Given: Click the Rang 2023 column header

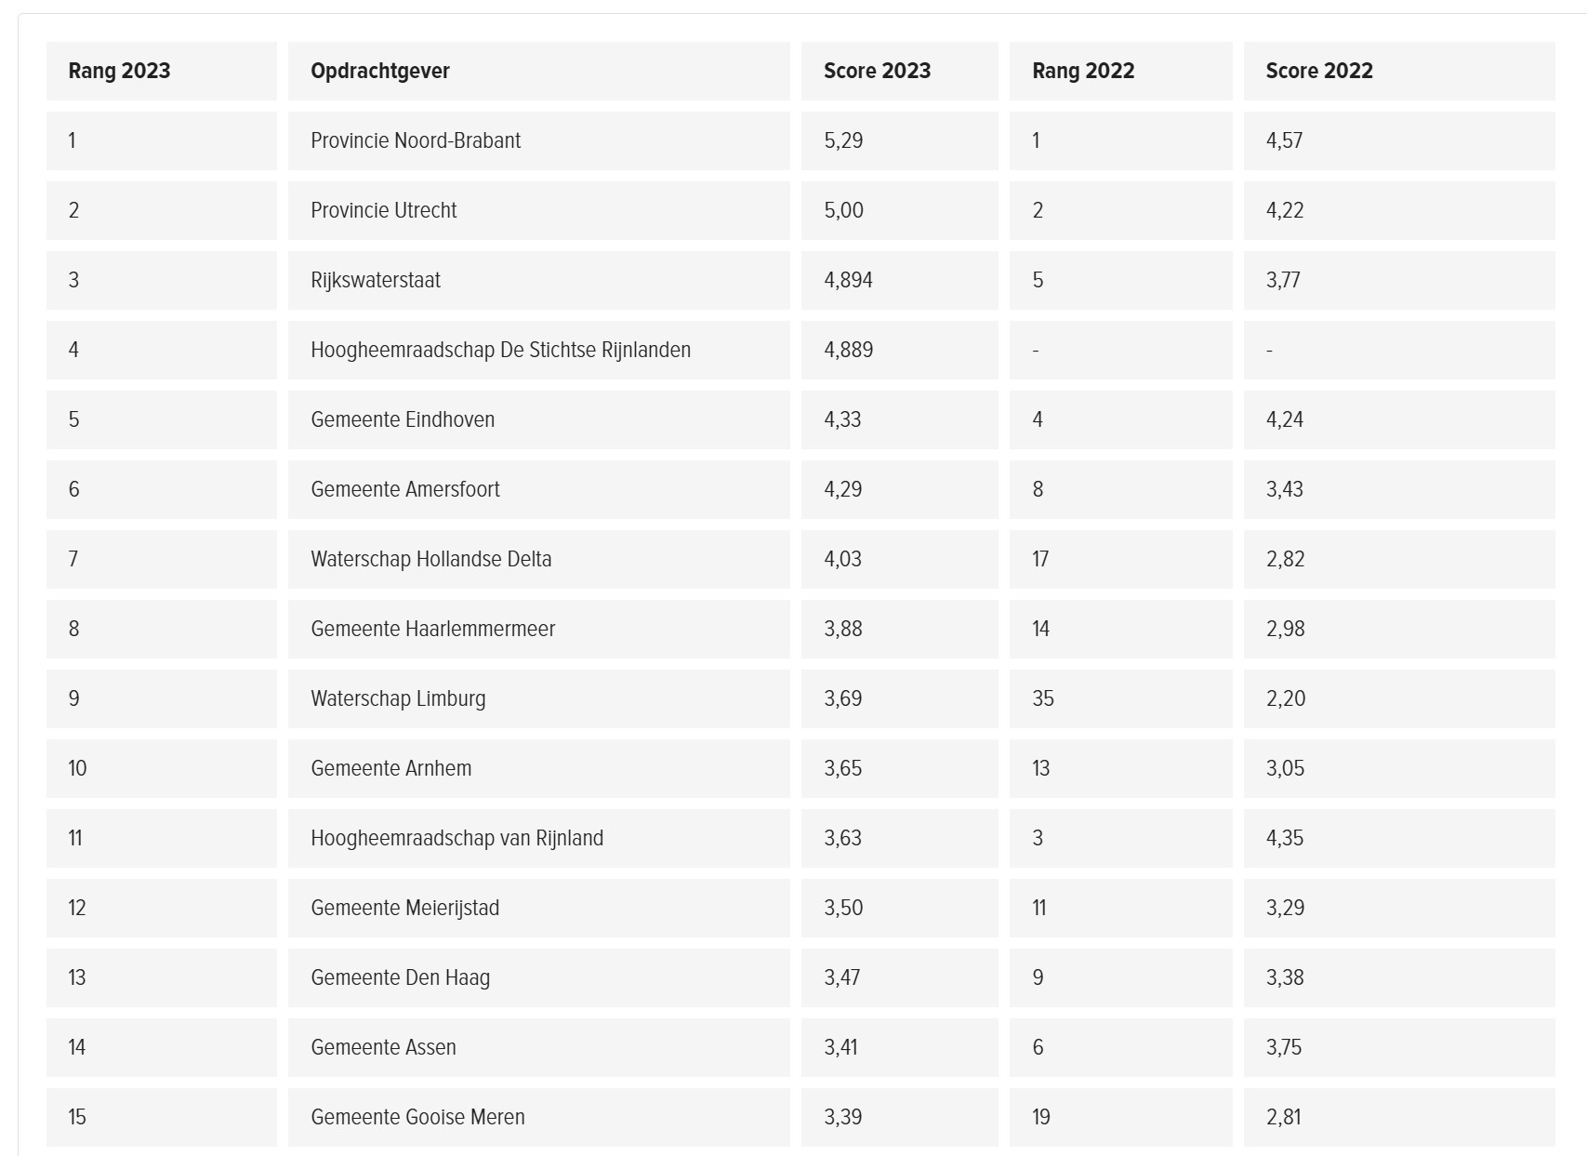Looking at the screenshot, I should 119,71.
